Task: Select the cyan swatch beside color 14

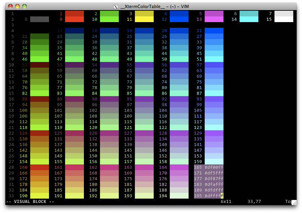Action: 250,19
